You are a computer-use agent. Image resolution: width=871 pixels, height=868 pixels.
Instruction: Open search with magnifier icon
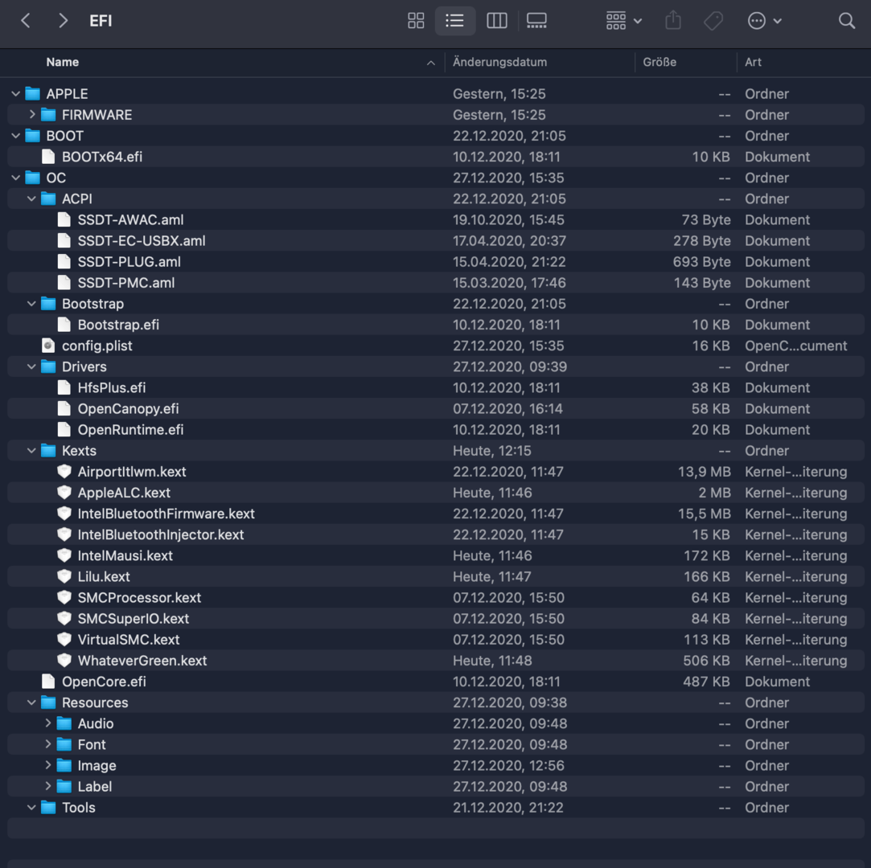coord(846,21)
